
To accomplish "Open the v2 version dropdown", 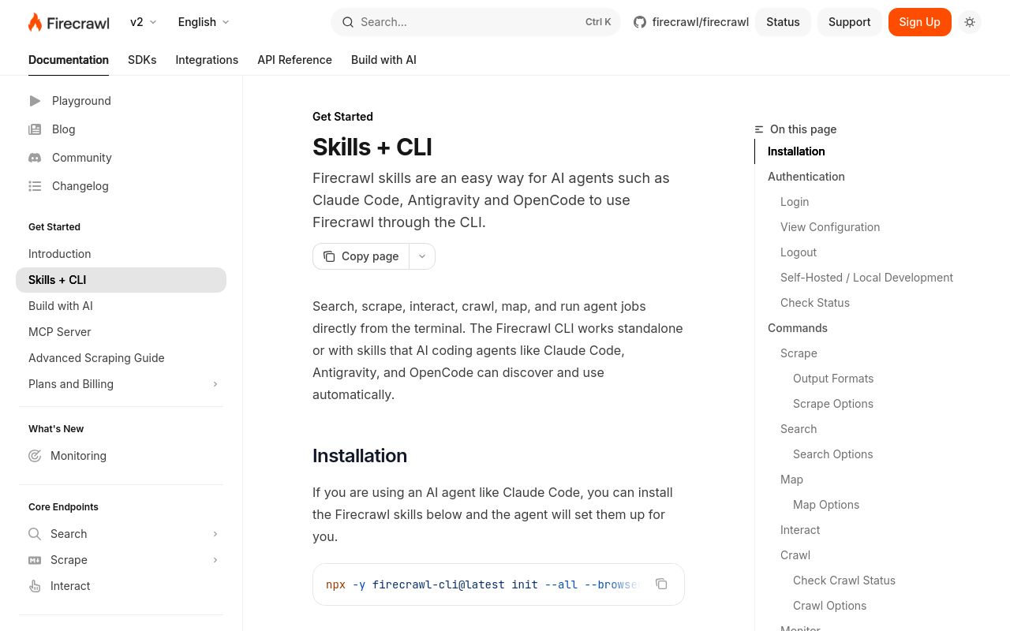I will point(144,22).
